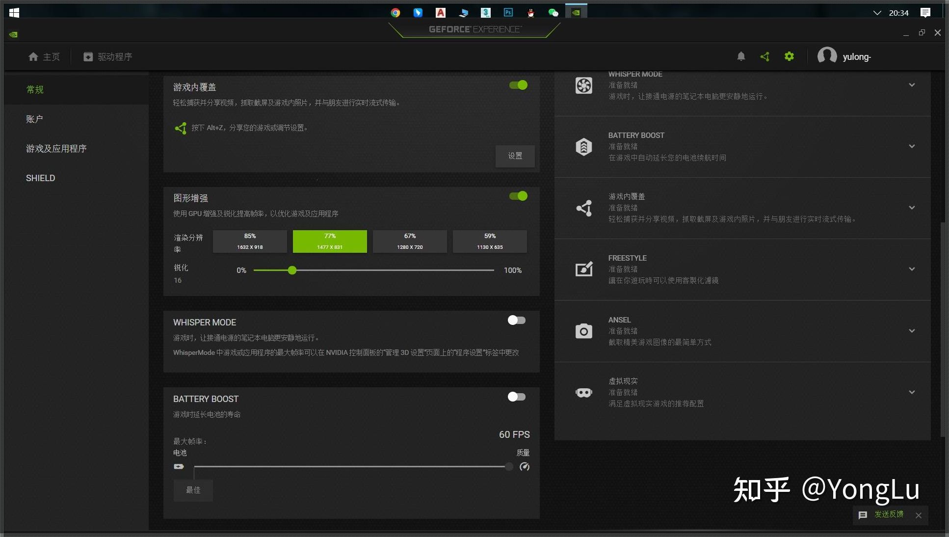
Task: Choose 67% 1280 x 720 render resolution
Action: click(410, 242)
